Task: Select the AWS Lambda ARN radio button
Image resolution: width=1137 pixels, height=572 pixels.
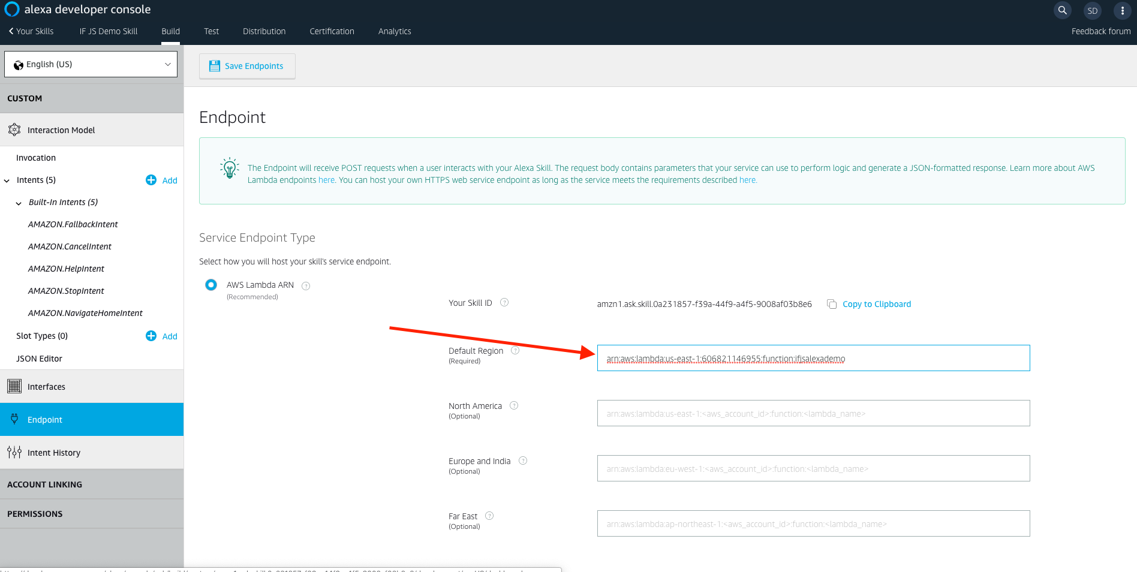Action: (211, 284)
